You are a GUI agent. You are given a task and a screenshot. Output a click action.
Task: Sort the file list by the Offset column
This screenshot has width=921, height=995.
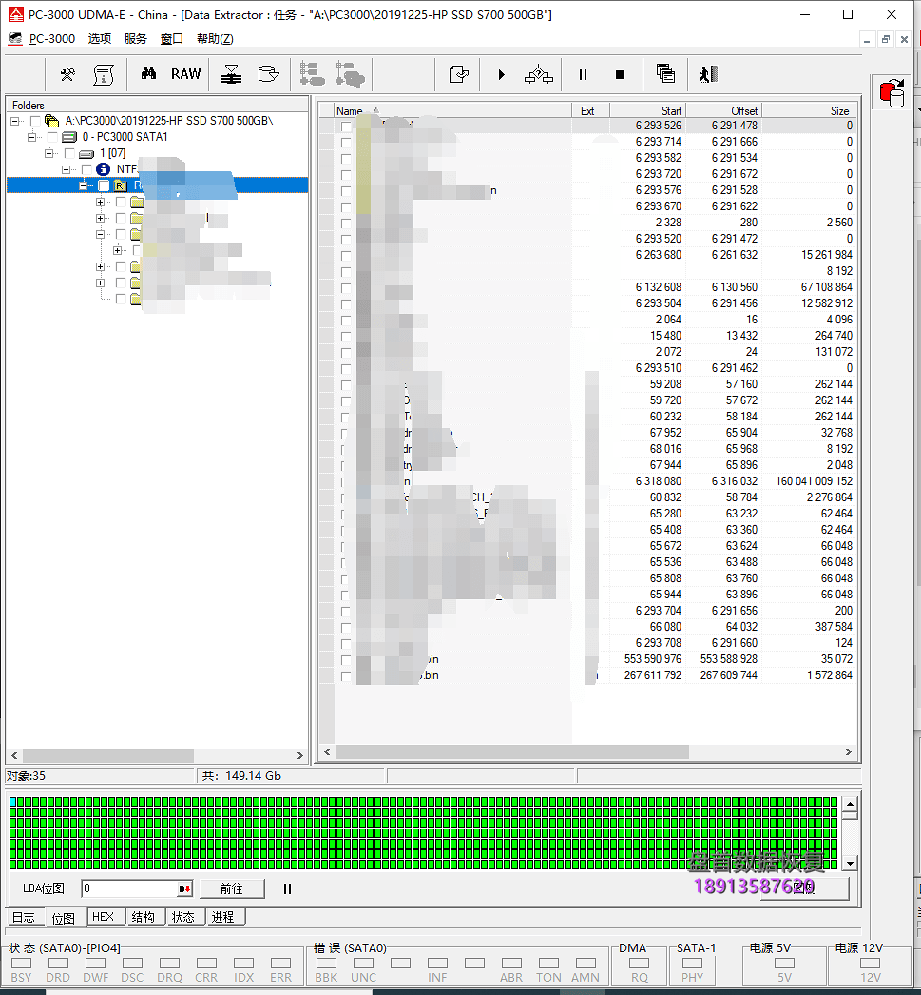pos(724,110)
